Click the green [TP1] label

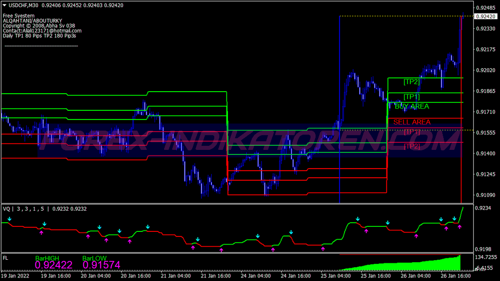(411, 97)
